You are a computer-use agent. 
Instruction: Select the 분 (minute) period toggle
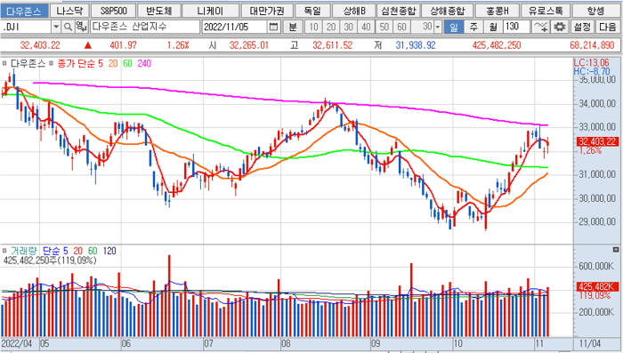click(293, 27)
